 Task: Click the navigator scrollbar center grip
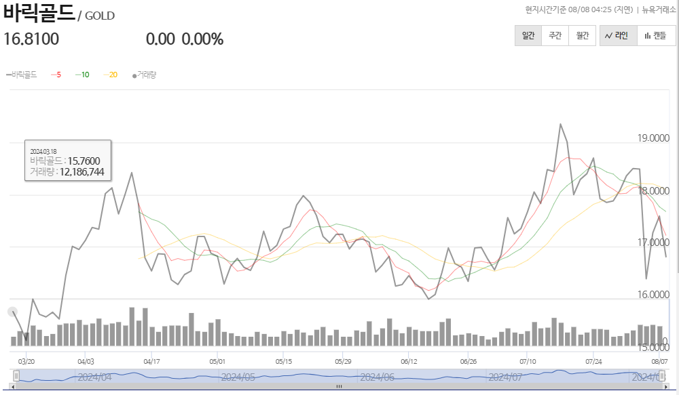tap(339, 386)
